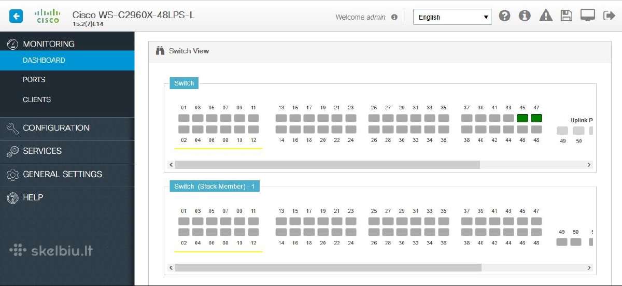Select port 48 on top Switch
The image size is (622, 286).
coord(536,130)
